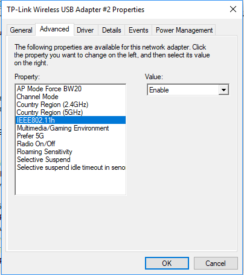
Task: Switch to the General tab
Action: click(x=21, y=30)
